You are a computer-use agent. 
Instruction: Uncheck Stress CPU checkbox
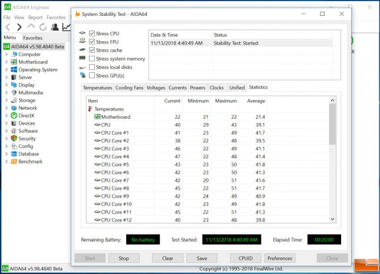point(92,34)
